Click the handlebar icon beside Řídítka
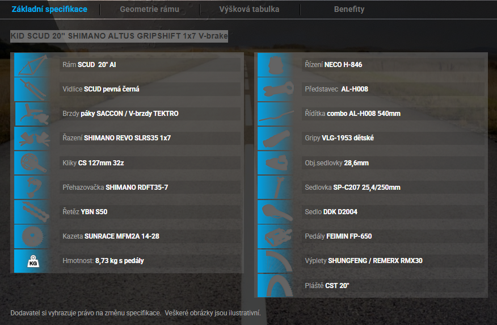Viewport: 497px width, 325px height. [x=276, y=114]
